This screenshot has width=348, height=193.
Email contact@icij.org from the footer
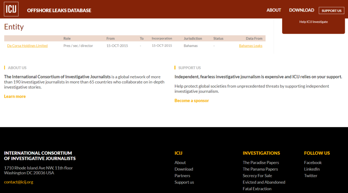point(19,182)
